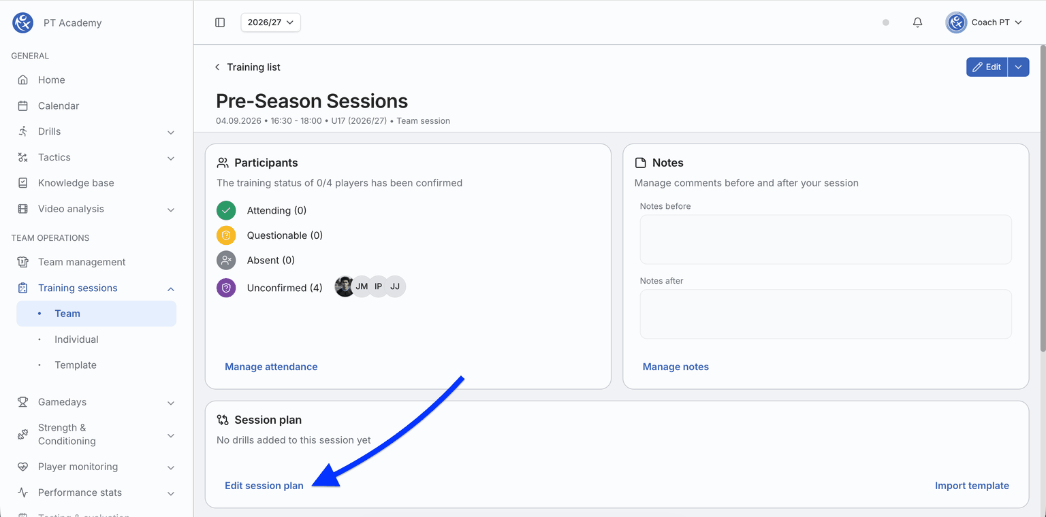This screenshot has width=1046, height=517.
Task: Open the arrow dropdown next to Edit
Action: click(1019, 67)
